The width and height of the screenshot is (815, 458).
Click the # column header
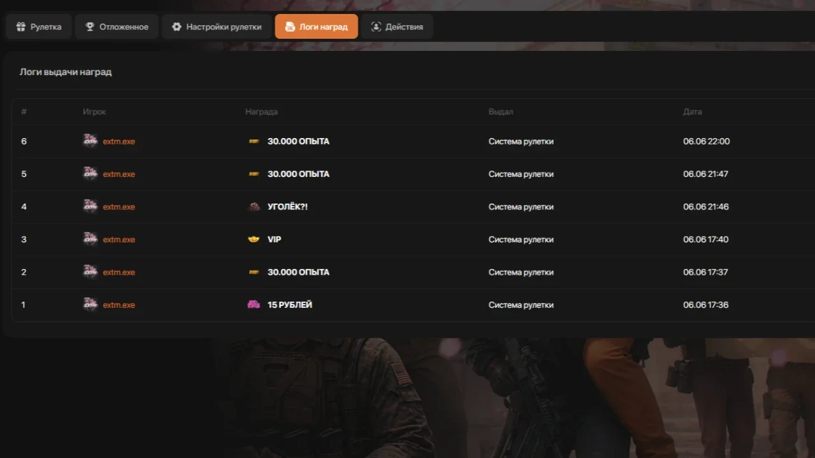pyautogui.click(x=24, y=111)
